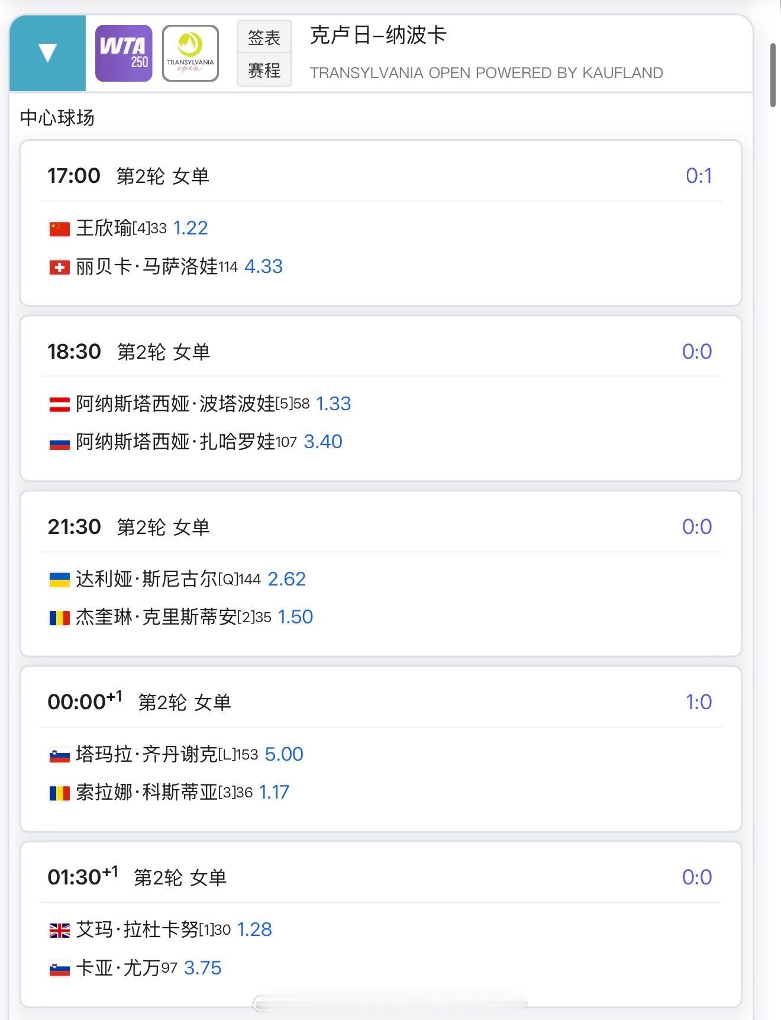This screenshot has height=1020, width=781.
Task: Click Ukraine flag beside 达利娅·斯尼古尔
Action: 59,580
